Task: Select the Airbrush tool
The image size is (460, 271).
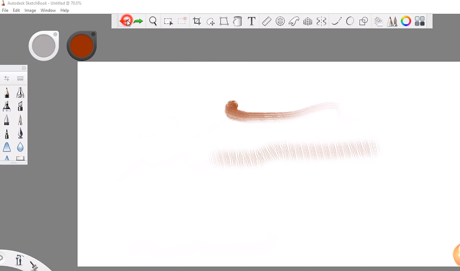Action: tap(20, 92)
